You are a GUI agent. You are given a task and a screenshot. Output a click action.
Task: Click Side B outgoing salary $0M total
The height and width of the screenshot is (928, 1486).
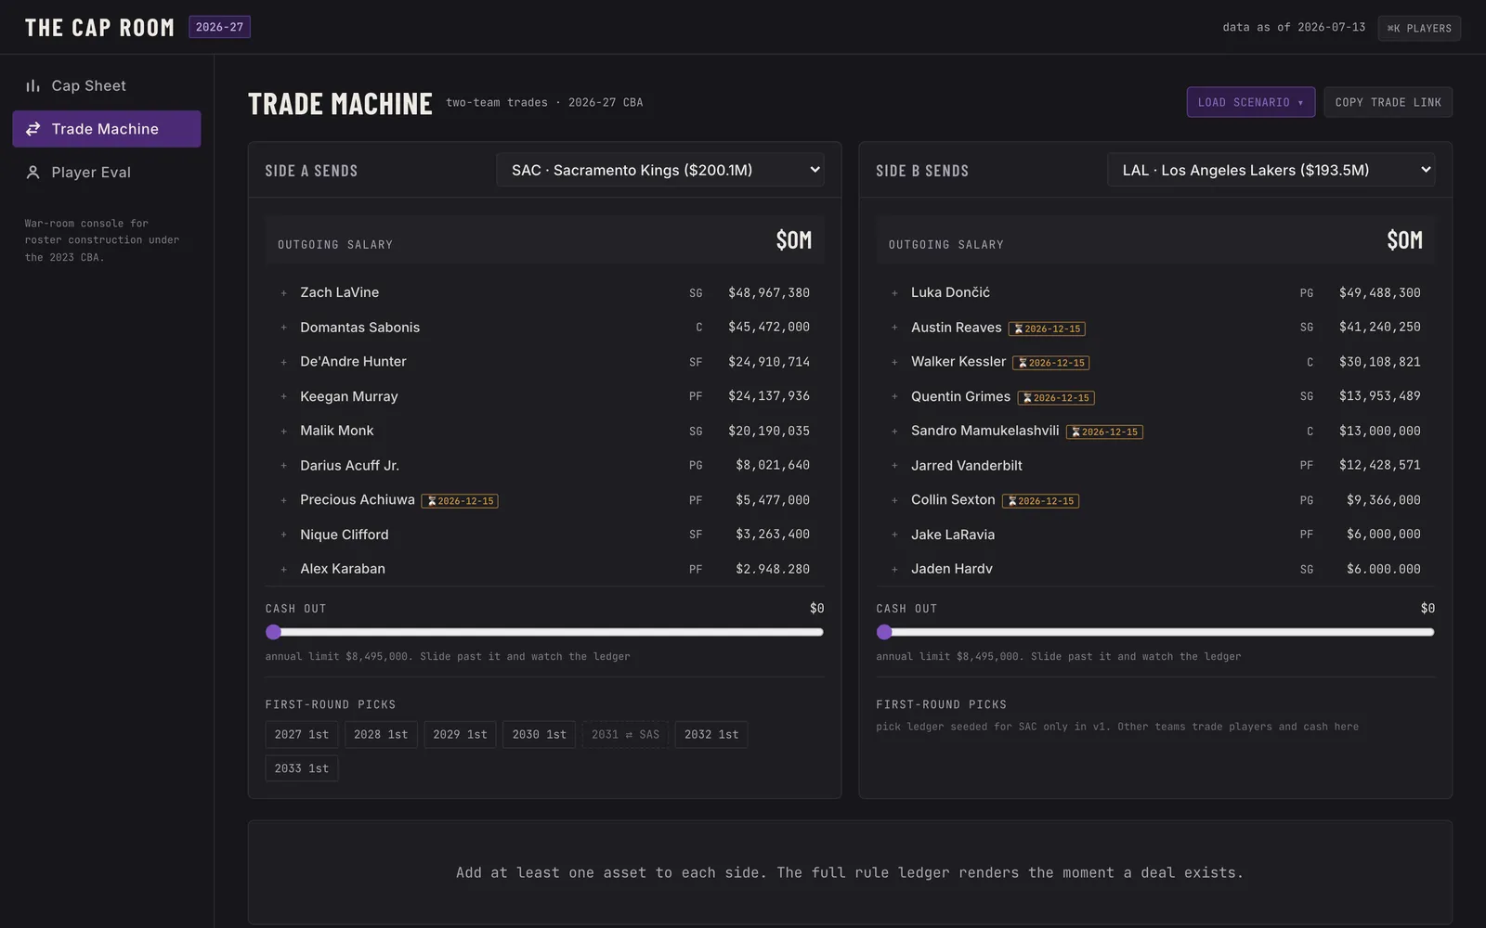coord(1405,240)
